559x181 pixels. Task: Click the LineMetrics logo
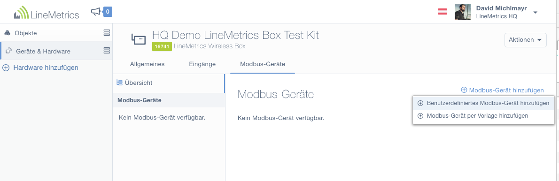tap(47, 13)
